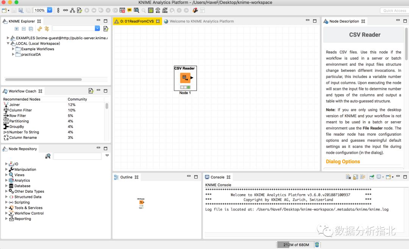Click the Workflow Coach vertical scrollbar
The width and height of the screenshot is (409, 249).
coord(107,106)
